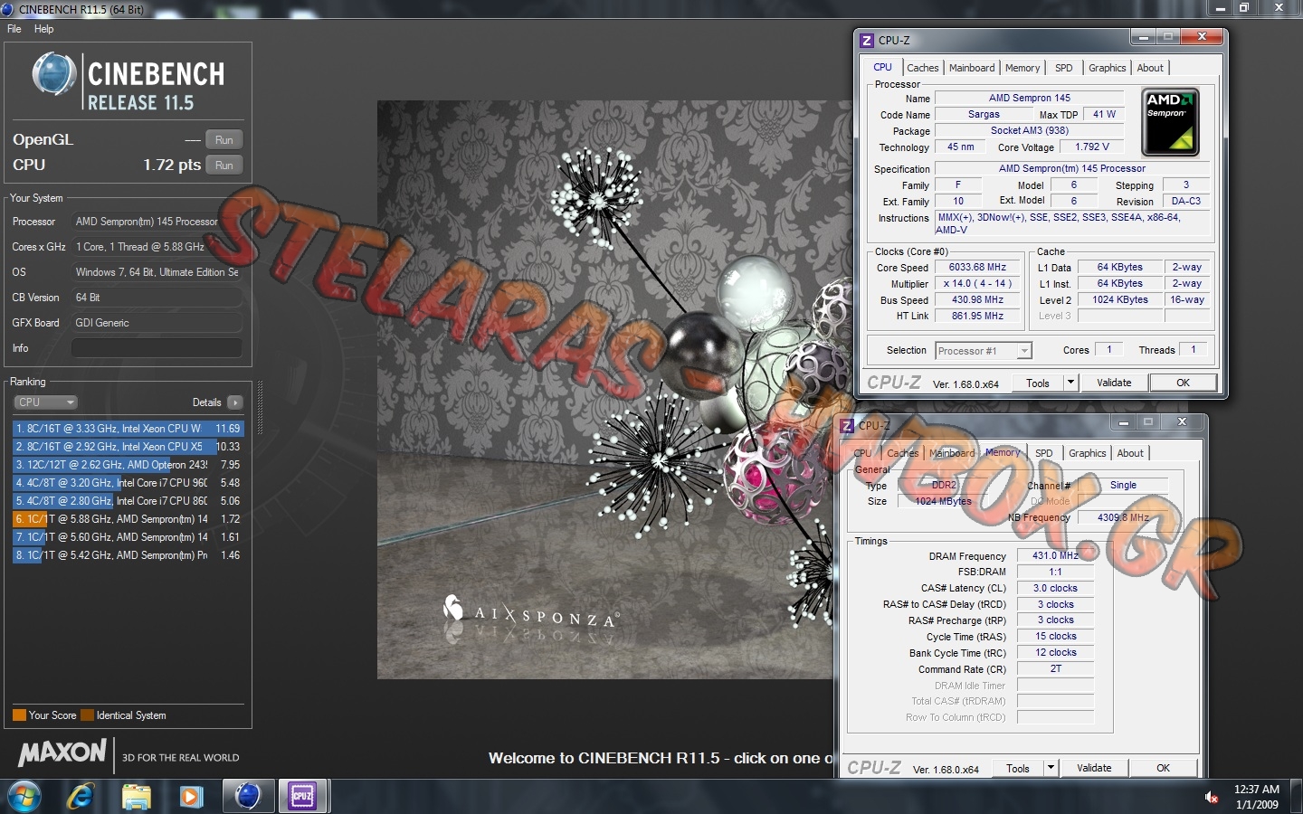Open Processor #1 selection dropdown
The image size is (1303, 814).
984,351
